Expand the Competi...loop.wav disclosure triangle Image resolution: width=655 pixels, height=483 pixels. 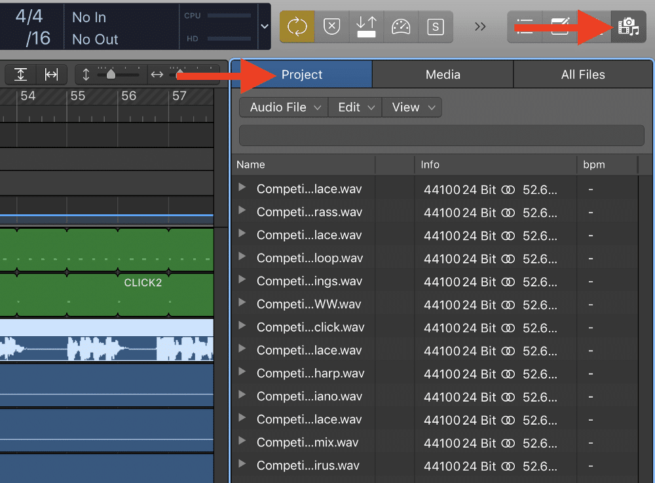(x=242, y=256)
